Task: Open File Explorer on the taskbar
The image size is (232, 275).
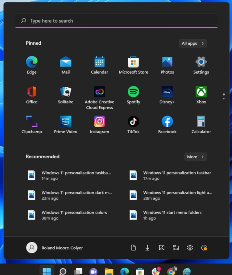Action: point(109,271)
